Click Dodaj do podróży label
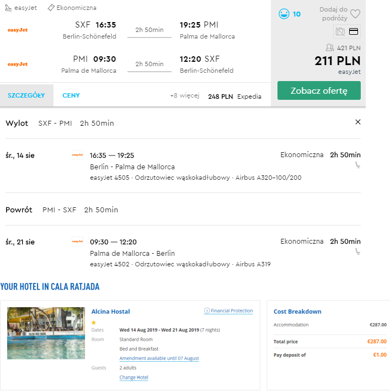390x391 pixels. (333, 14)
